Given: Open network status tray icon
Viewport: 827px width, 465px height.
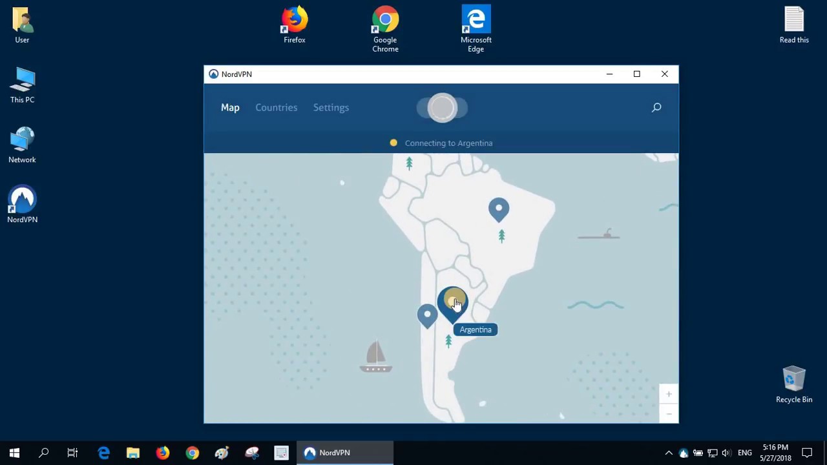Looking at the screenshot, I should (712, 453).
